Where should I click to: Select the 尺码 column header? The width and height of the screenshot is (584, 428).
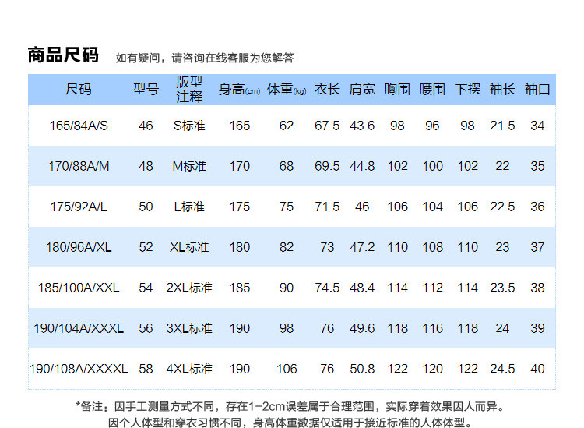(x=79, y=90)
